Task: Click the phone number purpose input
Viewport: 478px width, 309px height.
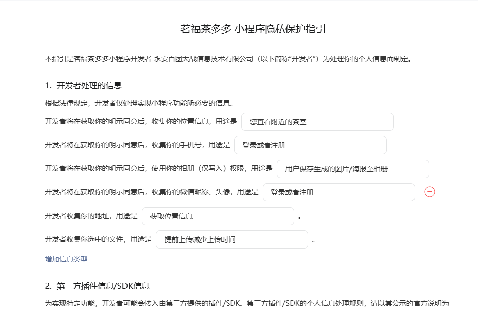Action: [x=310, y=145]
